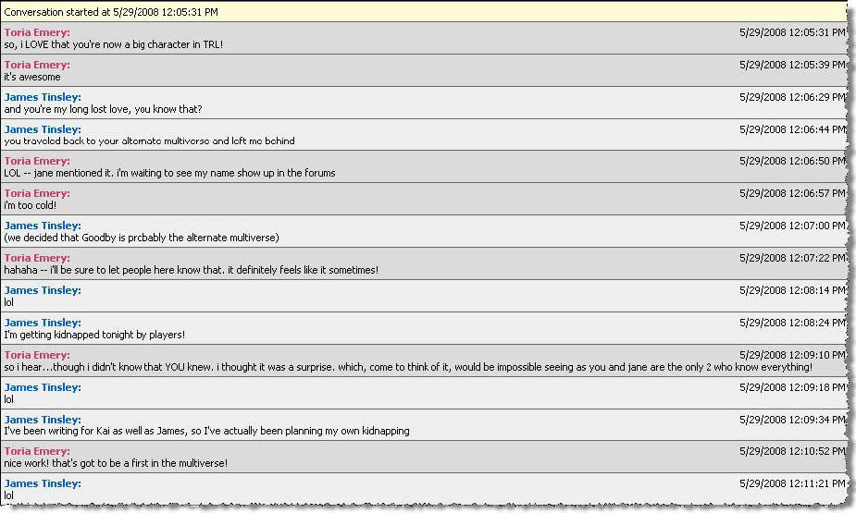This screenshot has height=513, width=856.
Task: Select "nice work! that's got to be" message
Action: (x=116, y=463)
